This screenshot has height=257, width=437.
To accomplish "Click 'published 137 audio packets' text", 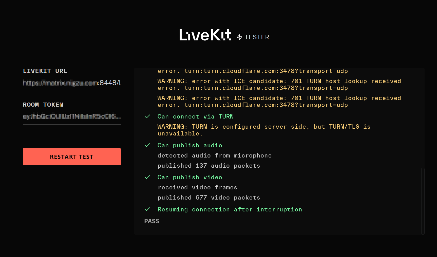I will tap(209, 166).
